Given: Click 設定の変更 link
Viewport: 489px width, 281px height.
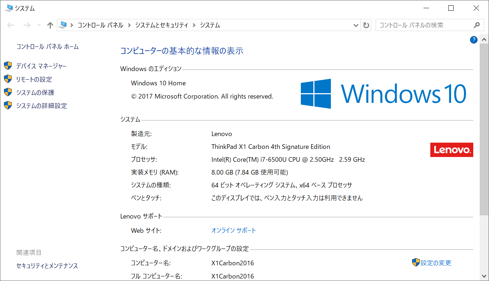Looking at the screenshot, I should point(436,263).
